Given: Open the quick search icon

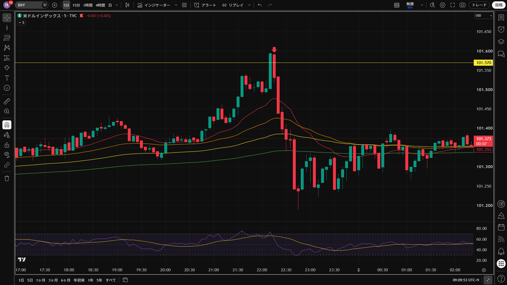Looking at the screenshot, I should click(x=432, y=5).
